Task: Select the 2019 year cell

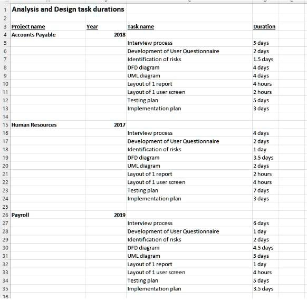Action: coord(105,215)
